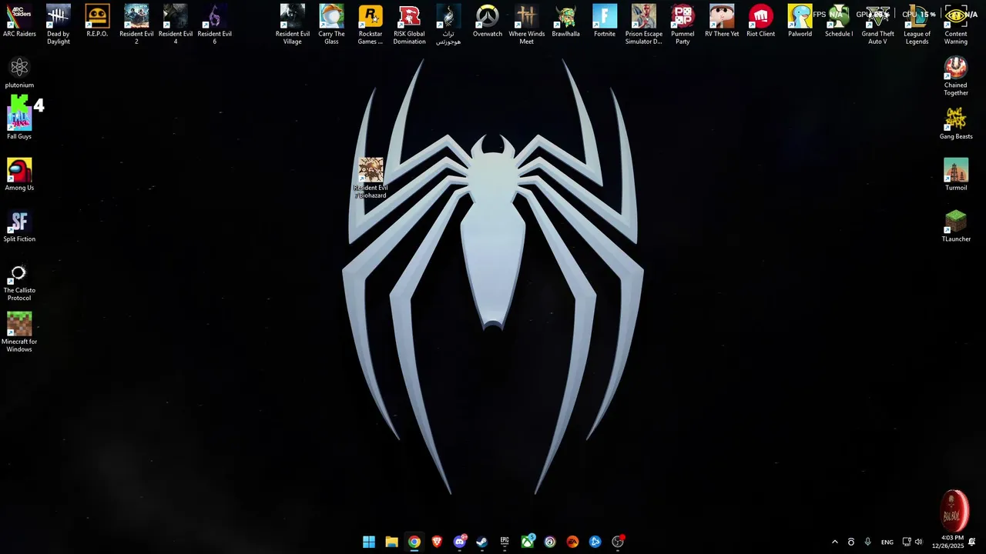Screen dimensions: 986x554
Task: Click the microphone tray icon
Action: [868, 542]
